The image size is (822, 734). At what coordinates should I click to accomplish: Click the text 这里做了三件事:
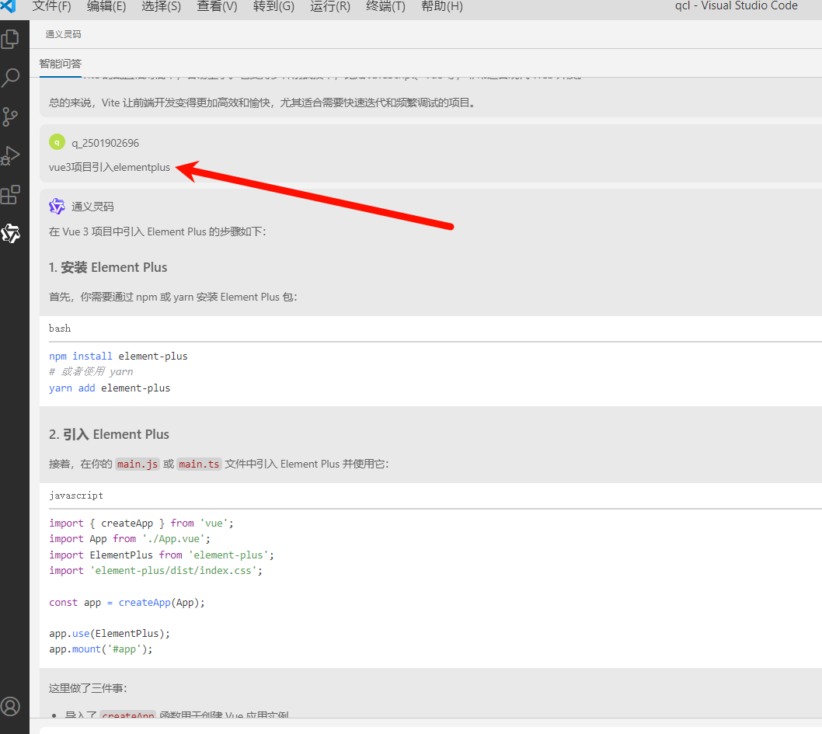pyautogui.click(x=88, y=688)
